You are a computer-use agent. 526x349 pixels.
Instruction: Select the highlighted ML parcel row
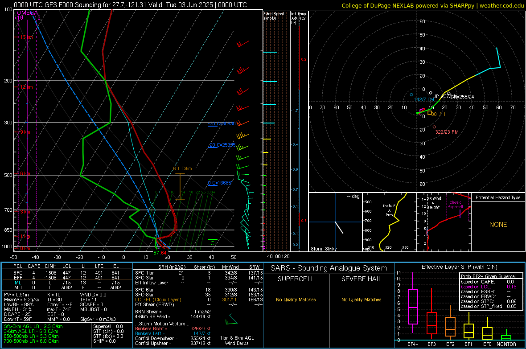(x=67, y=283)
